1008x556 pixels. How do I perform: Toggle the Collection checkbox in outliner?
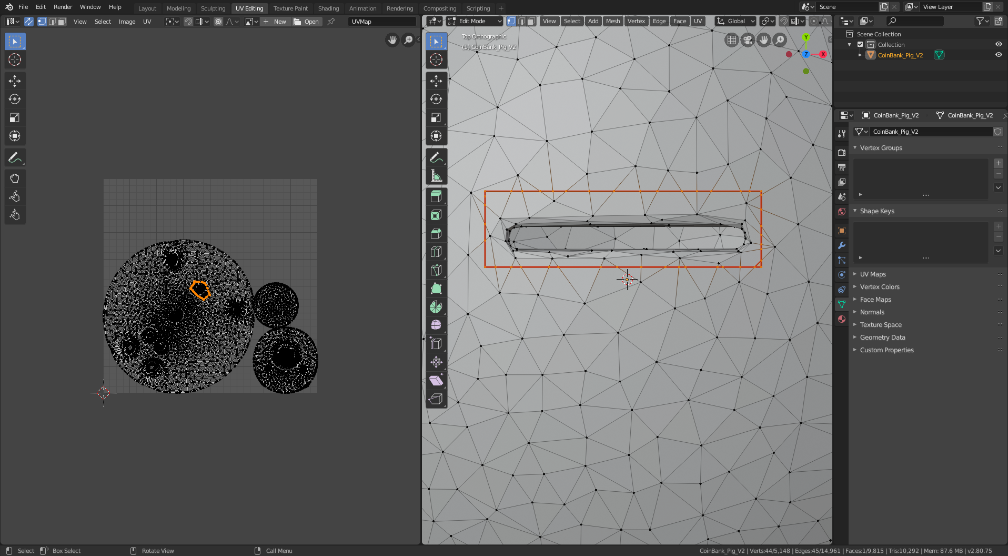click(861, 45)
